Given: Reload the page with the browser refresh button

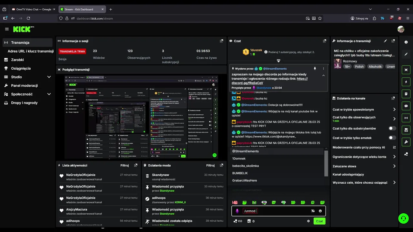Looking at the screenshot, I should coord(28,18).
